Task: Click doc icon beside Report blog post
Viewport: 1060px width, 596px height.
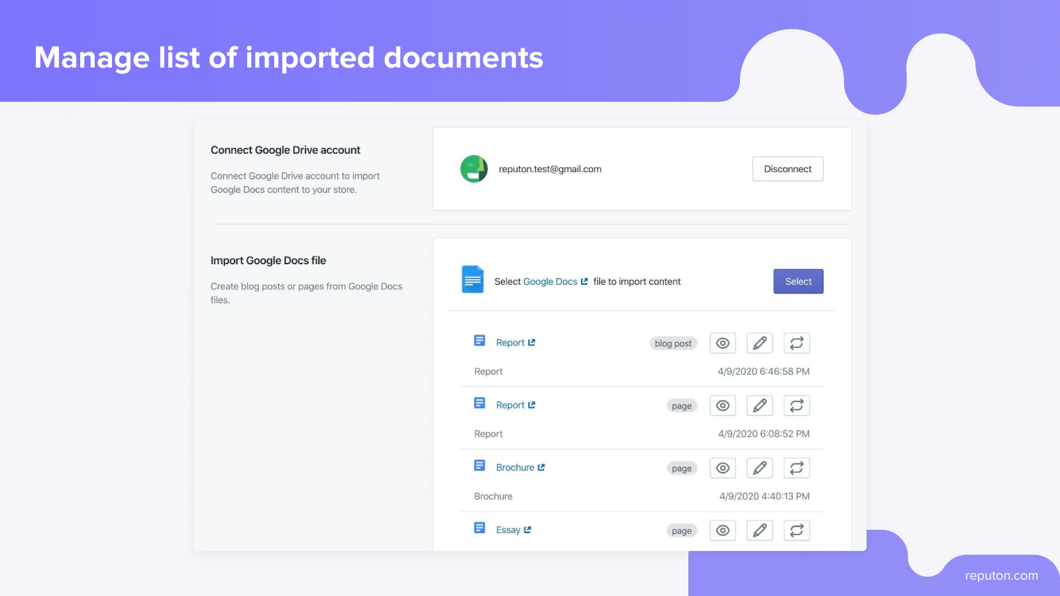Action: (x=480, y=340)
